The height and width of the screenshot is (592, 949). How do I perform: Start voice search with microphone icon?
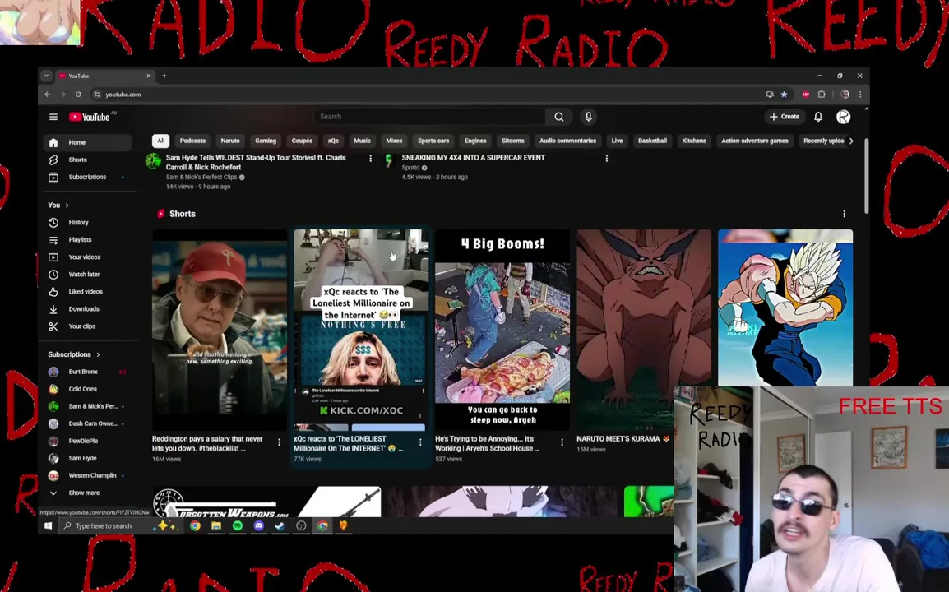coord(588,117)
